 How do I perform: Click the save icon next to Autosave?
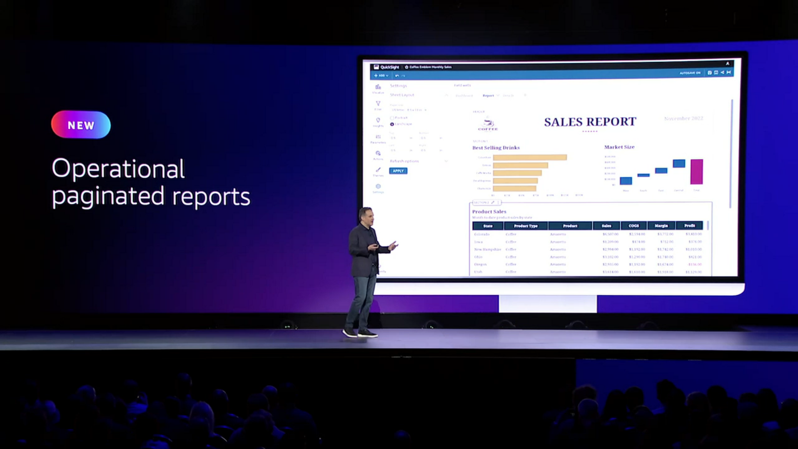point(709,73)
